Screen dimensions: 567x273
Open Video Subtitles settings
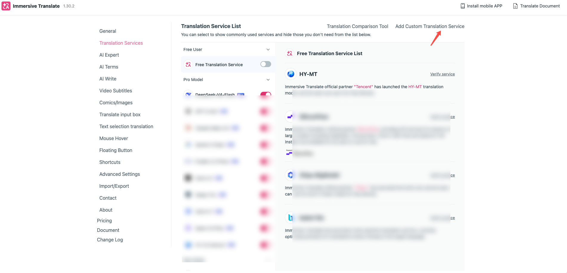click(x=116, y=91)
